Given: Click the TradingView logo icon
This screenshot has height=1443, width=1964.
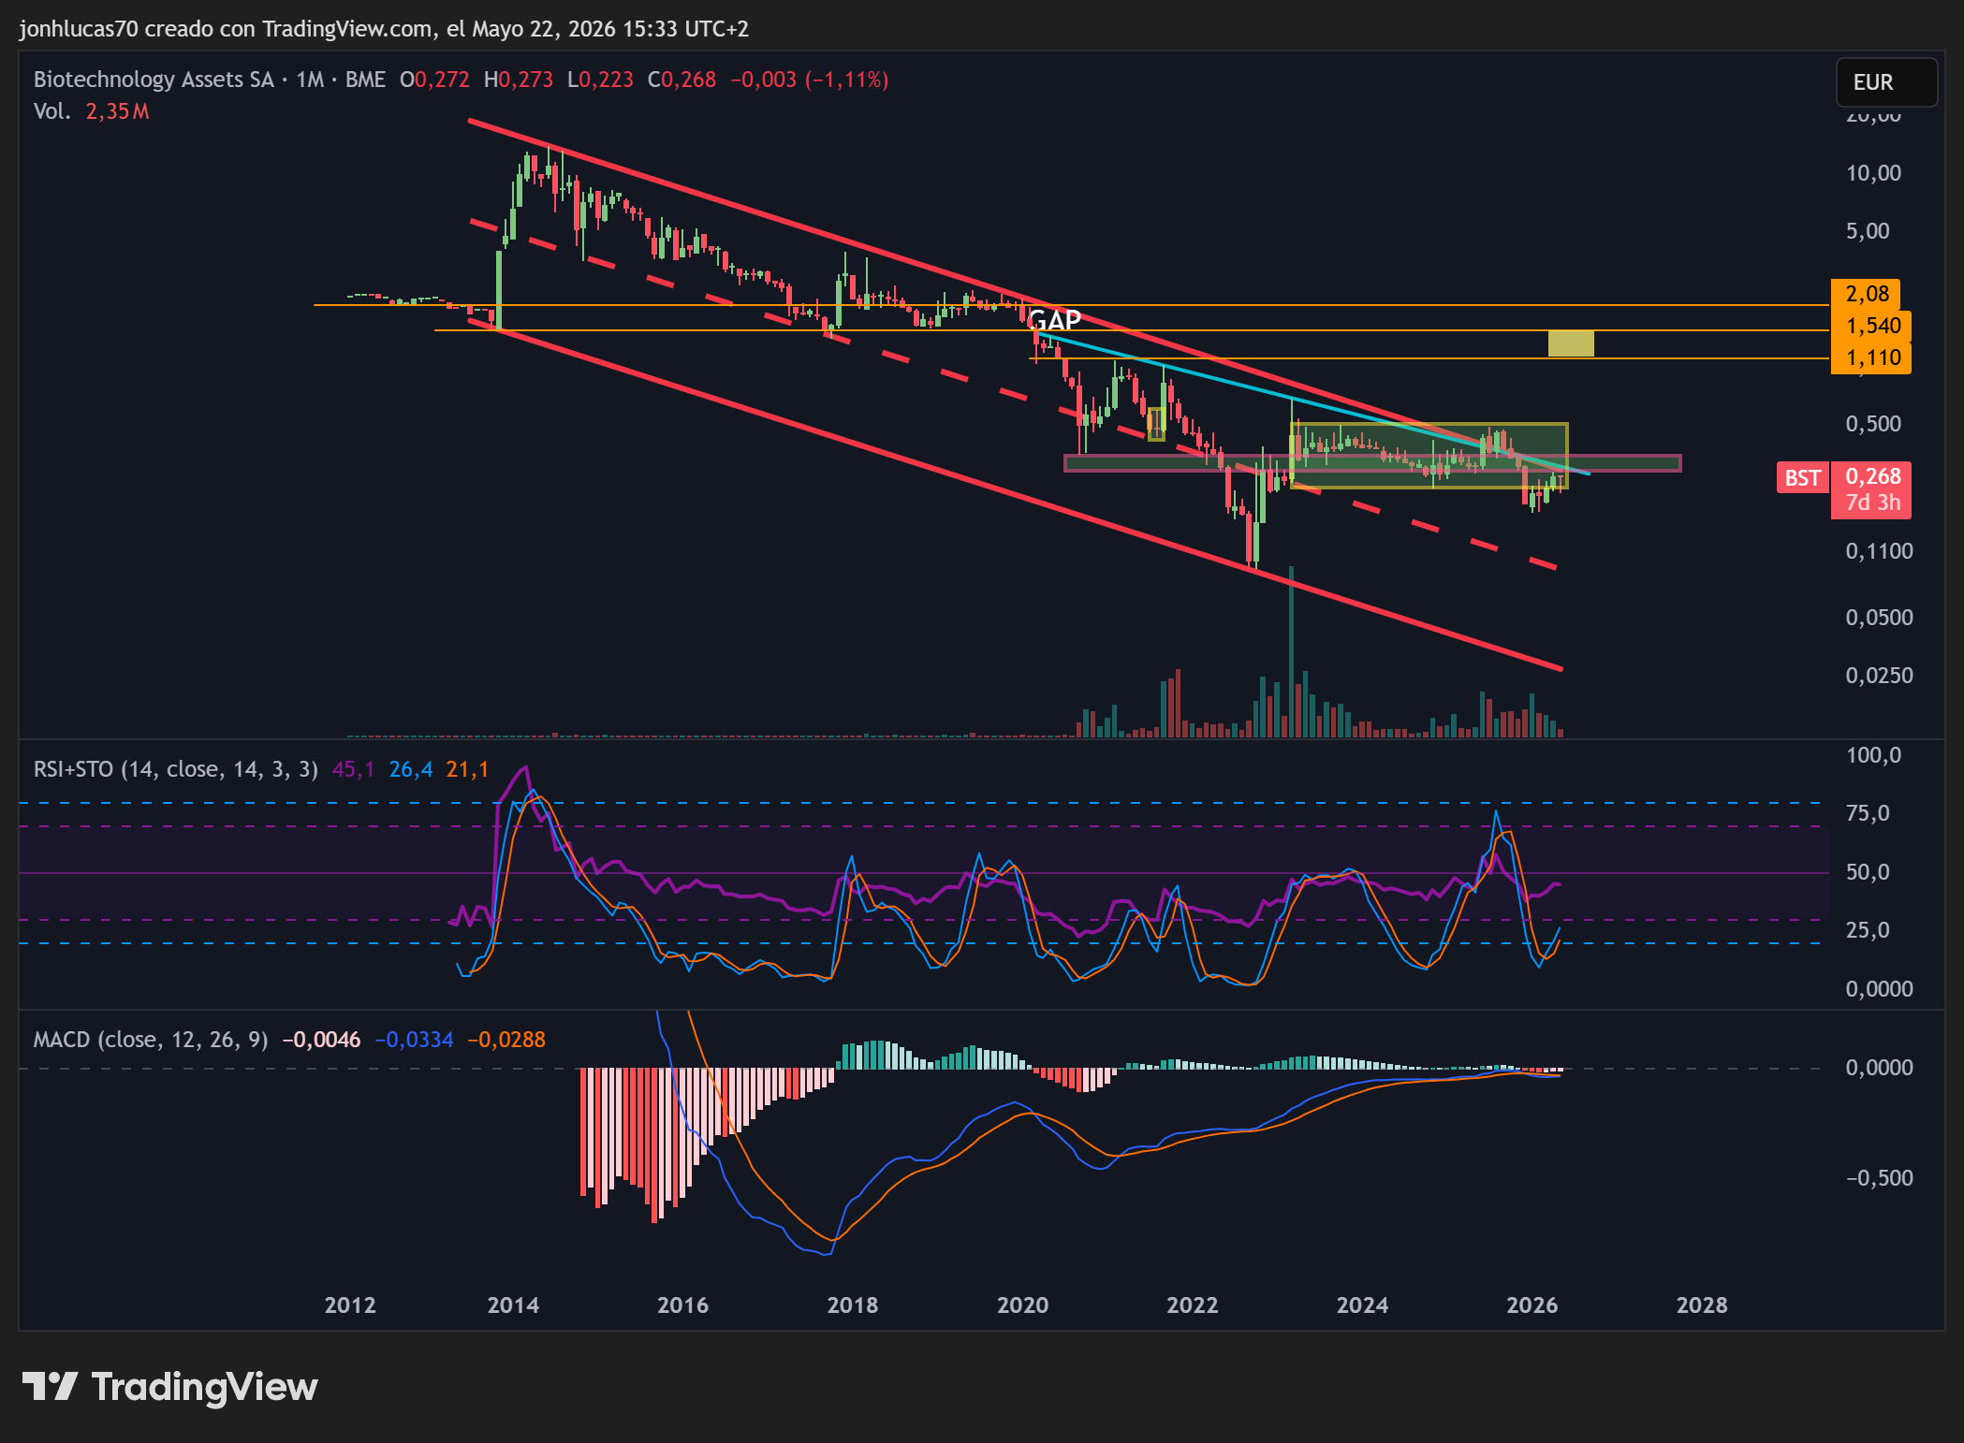Looking at the screenshot, I should [50, 1386].
